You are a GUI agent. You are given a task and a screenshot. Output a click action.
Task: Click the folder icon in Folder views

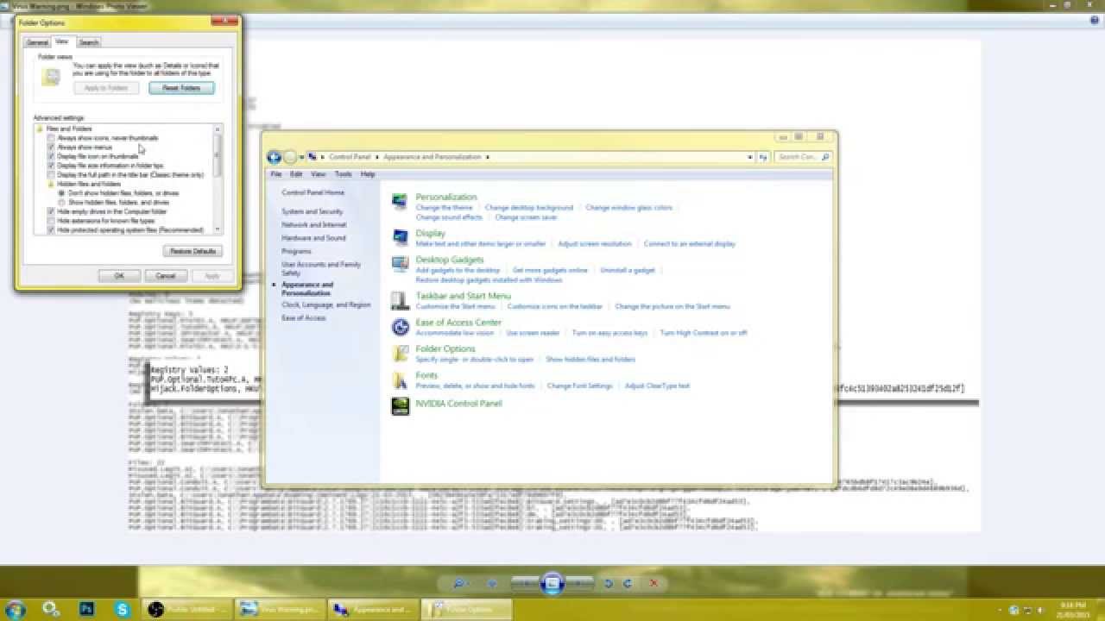click(51, 77)
